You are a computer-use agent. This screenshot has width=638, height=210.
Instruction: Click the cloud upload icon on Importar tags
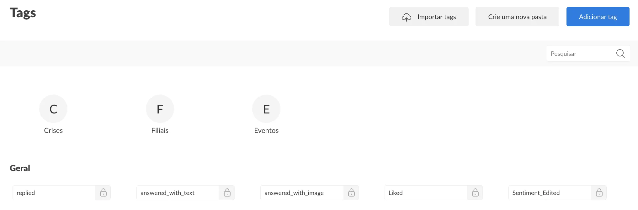(407, 17)
